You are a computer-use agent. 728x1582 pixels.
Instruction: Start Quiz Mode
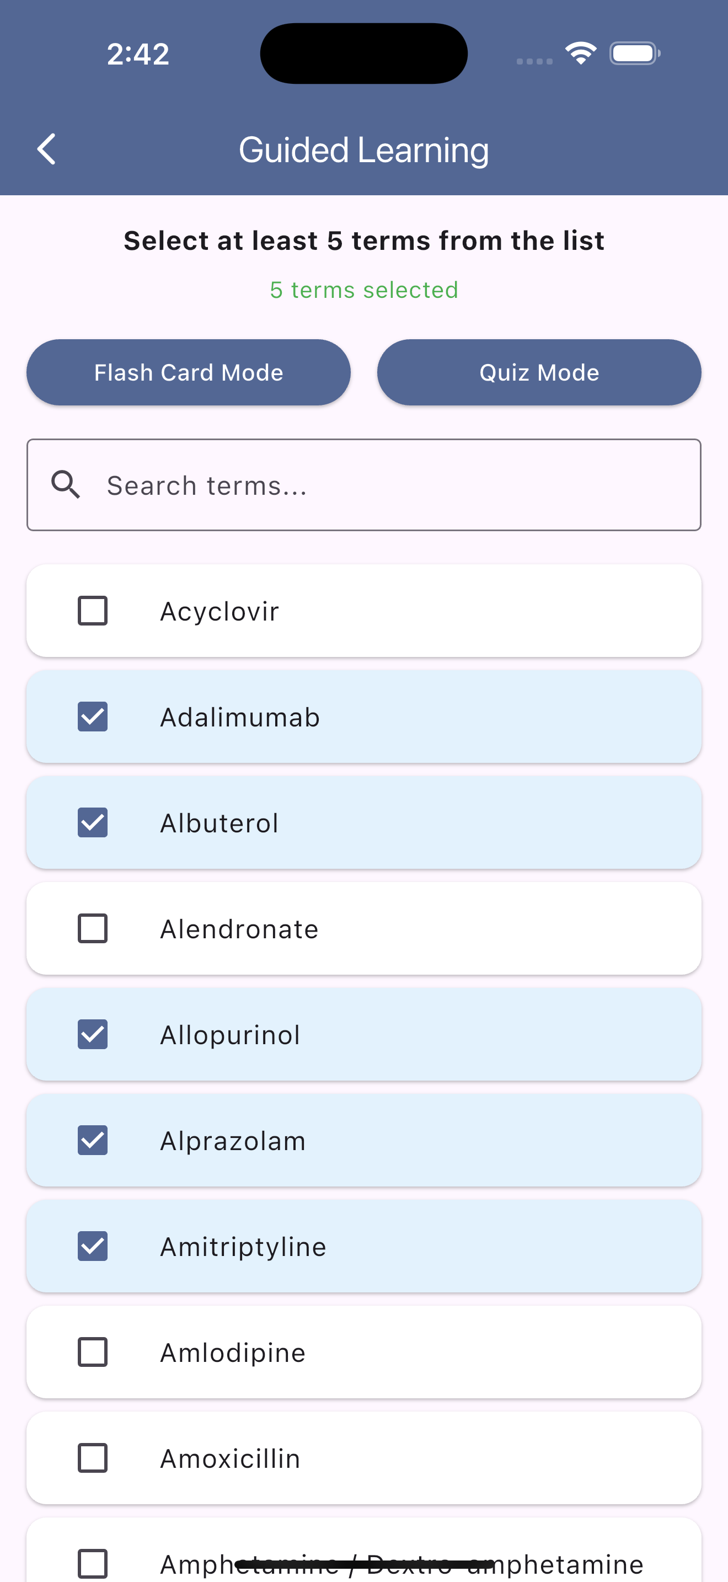pos(539,372)
